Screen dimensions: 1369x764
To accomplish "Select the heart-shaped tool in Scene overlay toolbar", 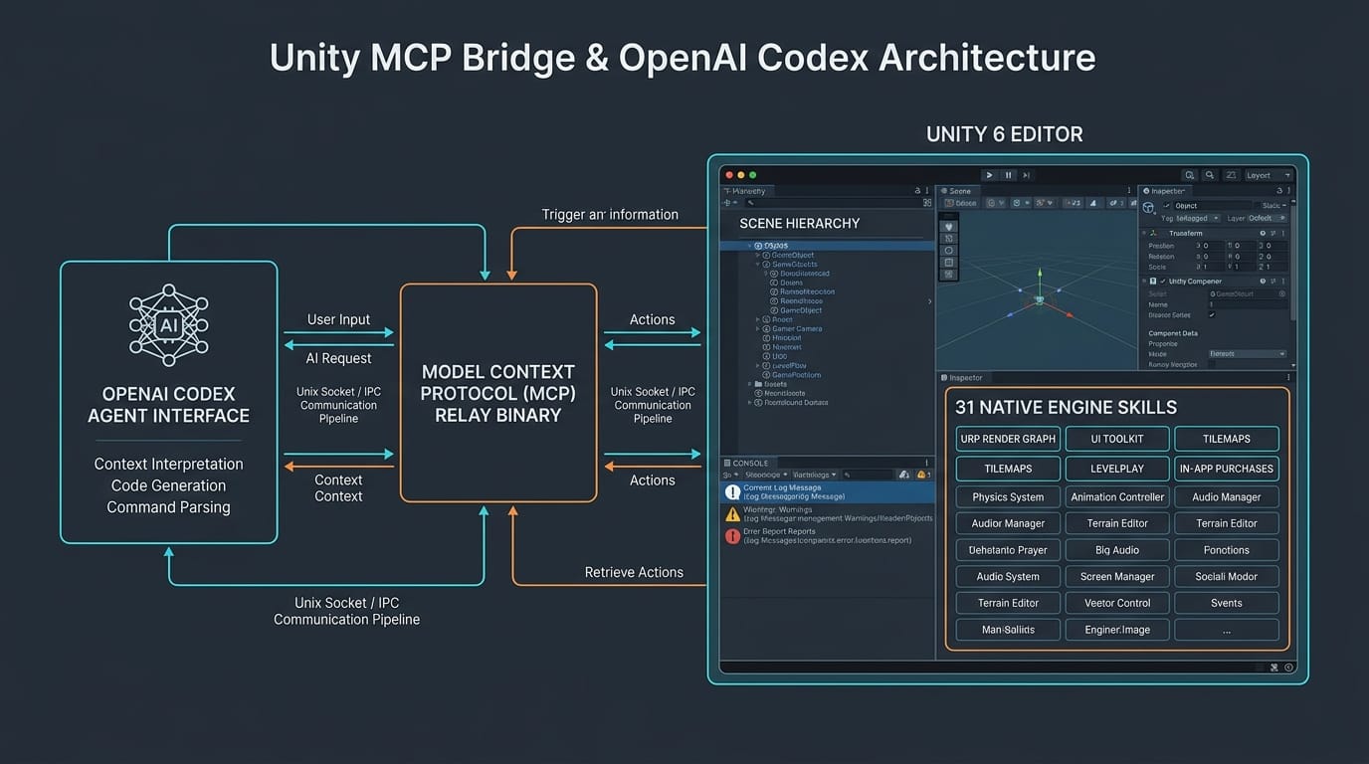I will click(x=949, y=227).
